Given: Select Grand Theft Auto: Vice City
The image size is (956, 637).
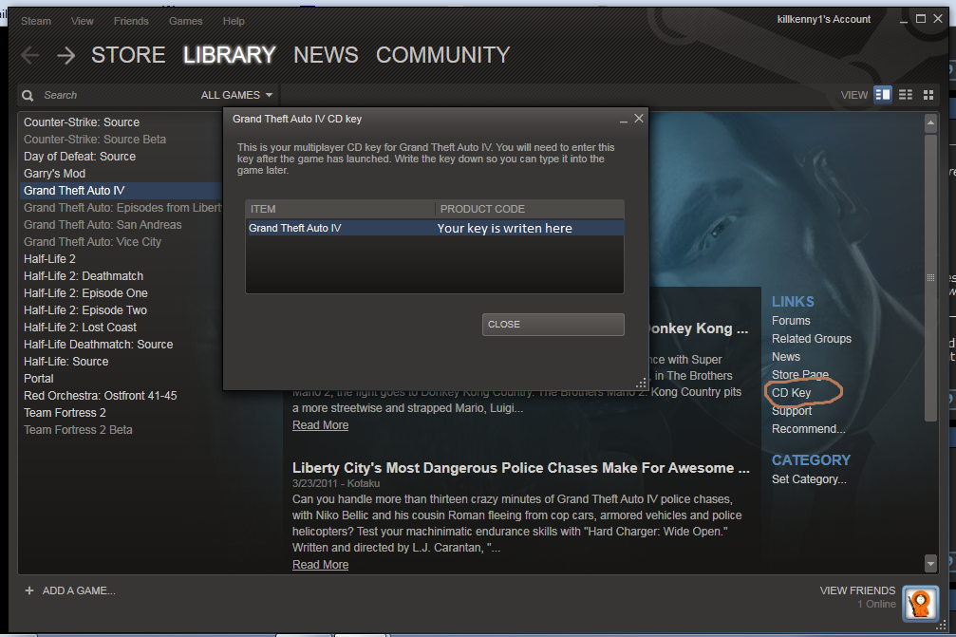Looking at the screenshot, I should tap(92, 241).
